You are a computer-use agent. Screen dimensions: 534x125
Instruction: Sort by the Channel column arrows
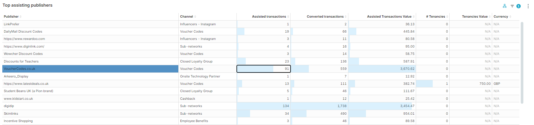[195, 17]
